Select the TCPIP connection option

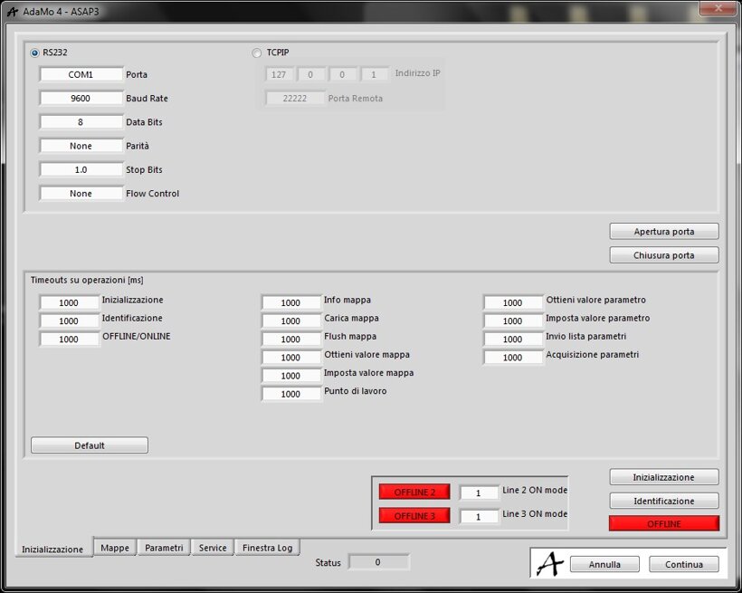click(x=257, y=53)
